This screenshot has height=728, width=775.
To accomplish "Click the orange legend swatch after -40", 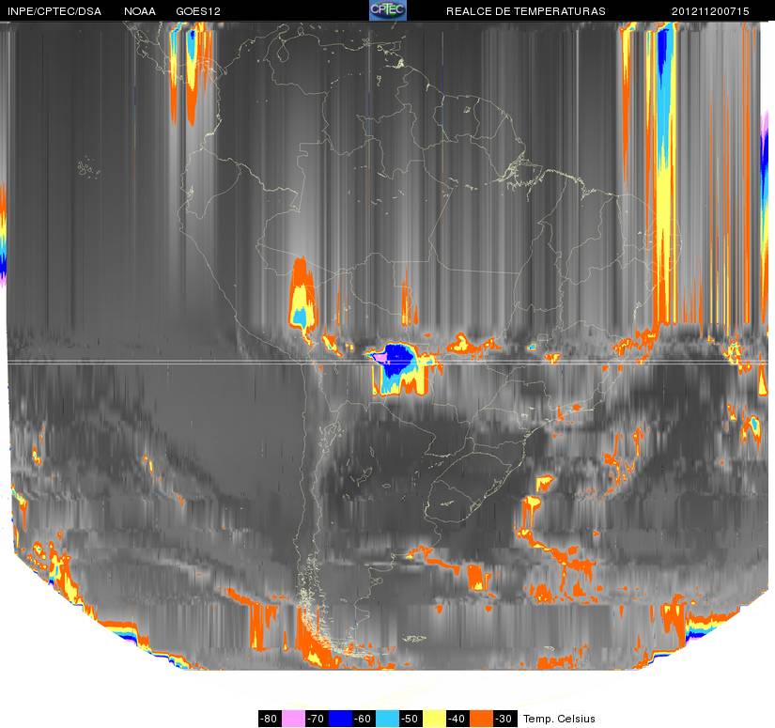I will (x=481, y=719).
